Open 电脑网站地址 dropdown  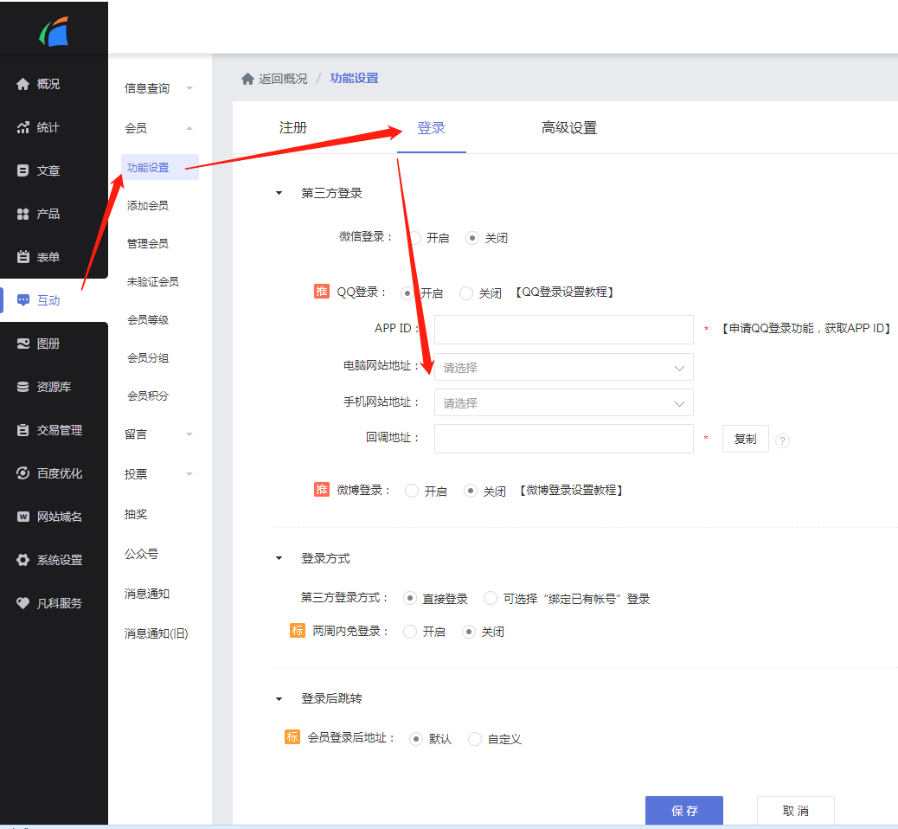click(563, 367)
